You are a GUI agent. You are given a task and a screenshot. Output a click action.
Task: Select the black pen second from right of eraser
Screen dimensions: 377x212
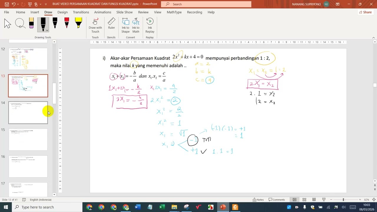click(55, 23)
